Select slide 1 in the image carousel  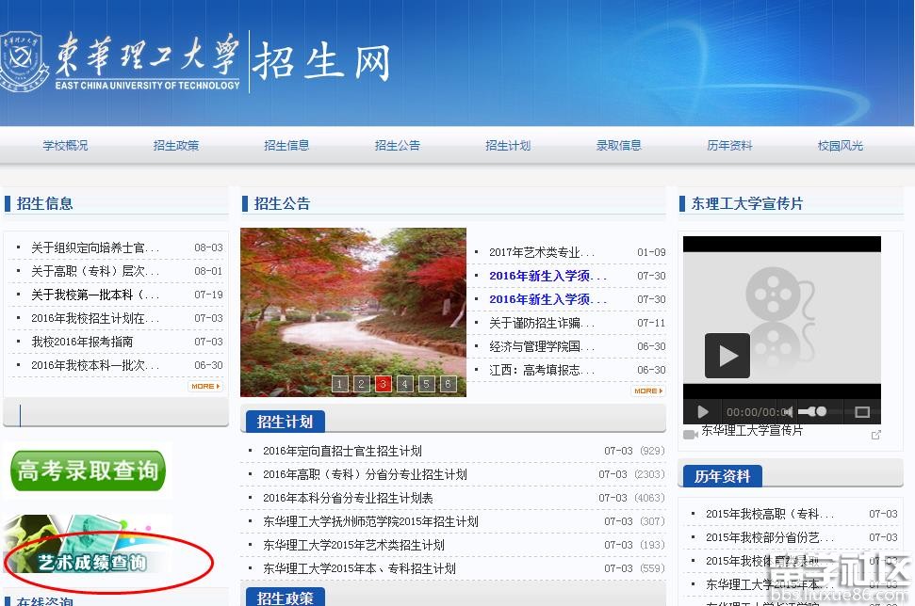pos(340,384)
